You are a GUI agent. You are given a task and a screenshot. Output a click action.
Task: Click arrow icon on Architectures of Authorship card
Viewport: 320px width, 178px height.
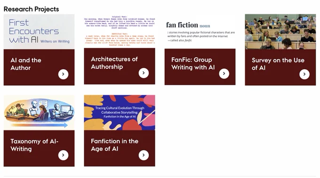point(144,73)
